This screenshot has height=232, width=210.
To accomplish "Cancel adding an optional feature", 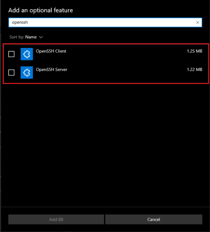I will coord(154,220).
